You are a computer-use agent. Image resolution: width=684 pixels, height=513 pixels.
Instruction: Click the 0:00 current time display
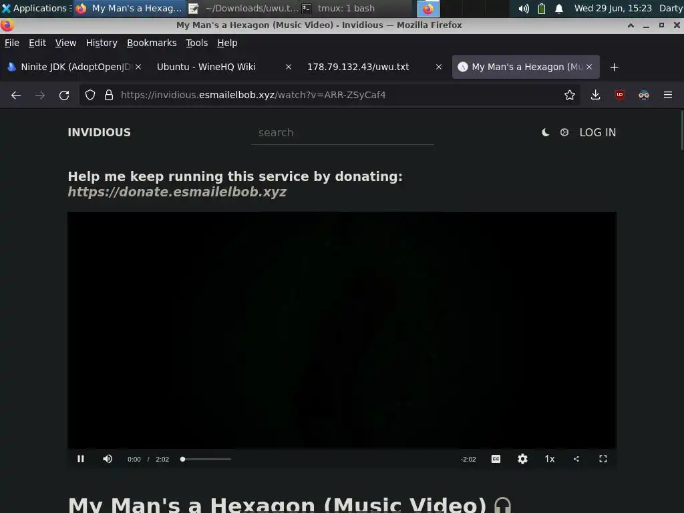point(134,460)
